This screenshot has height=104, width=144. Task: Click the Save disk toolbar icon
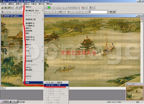6,7
